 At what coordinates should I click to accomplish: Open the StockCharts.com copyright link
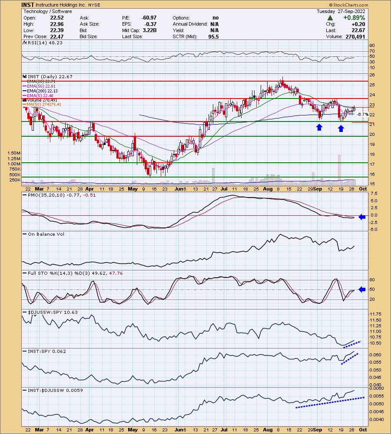(x=349, y=5)
